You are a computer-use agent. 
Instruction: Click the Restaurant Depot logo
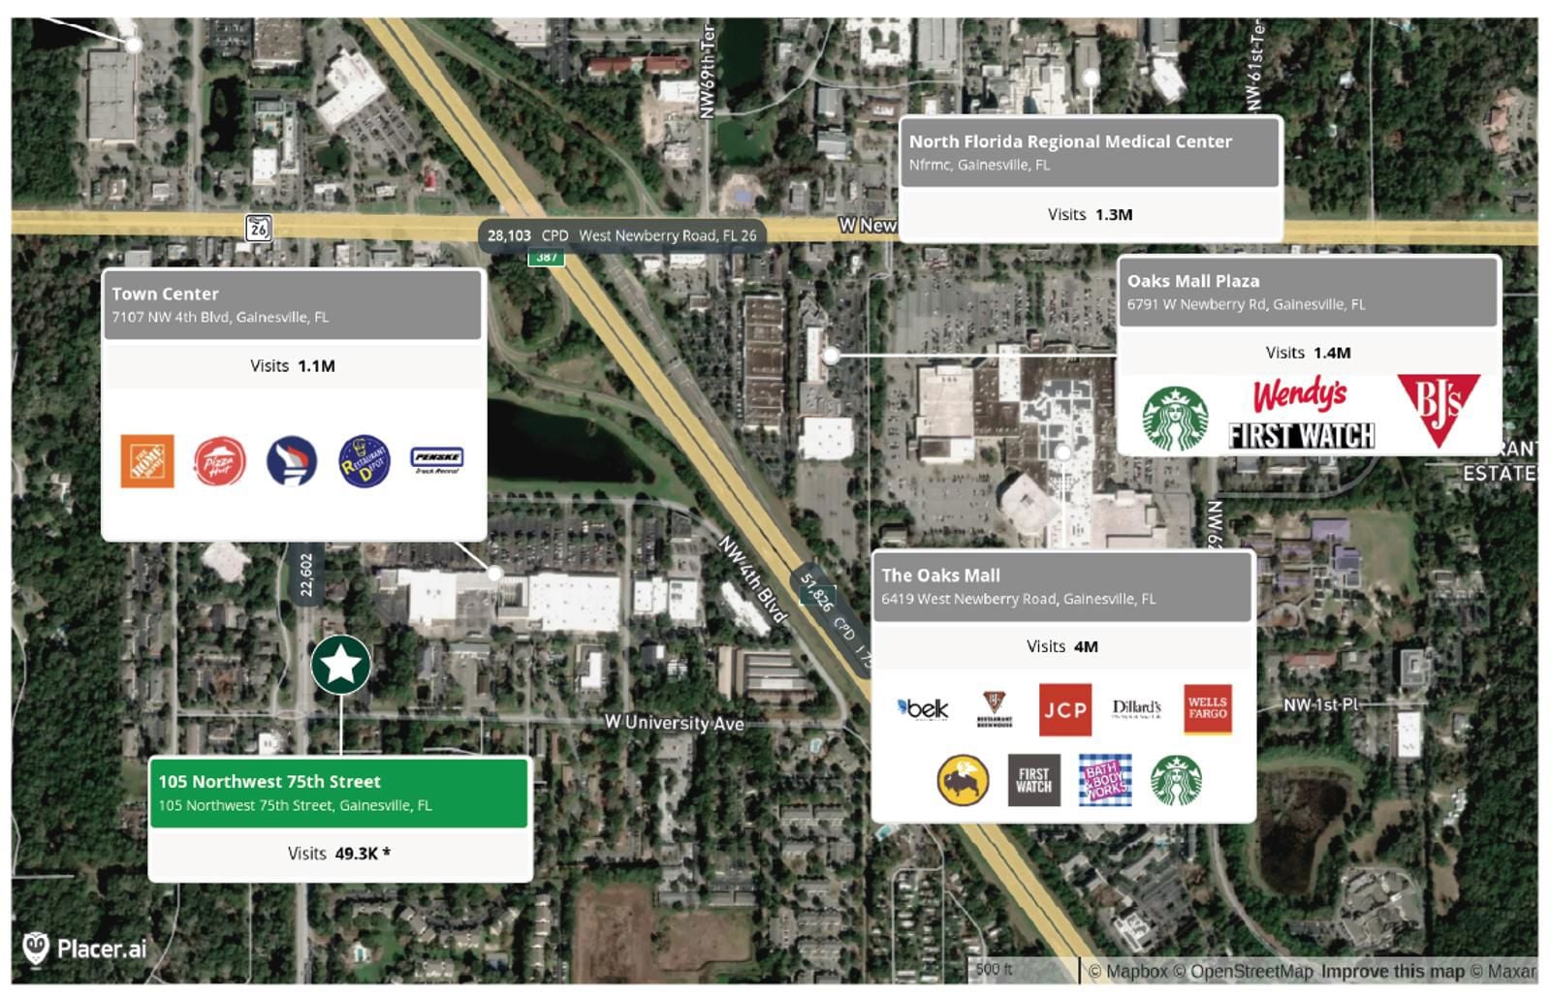click(x=364, y=461)
